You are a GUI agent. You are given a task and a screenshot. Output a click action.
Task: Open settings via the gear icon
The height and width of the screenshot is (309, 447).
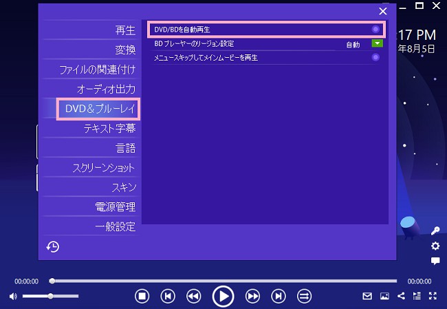point(435,246)
